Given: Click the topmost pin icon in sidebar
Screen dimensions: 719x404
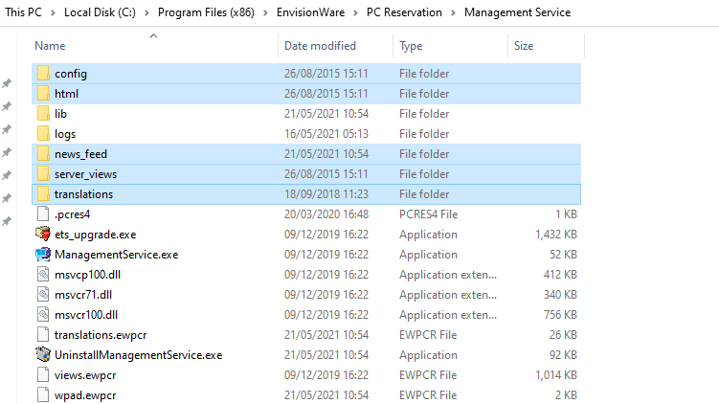Looking at the screenshot, I should click(x=7, y=83).
